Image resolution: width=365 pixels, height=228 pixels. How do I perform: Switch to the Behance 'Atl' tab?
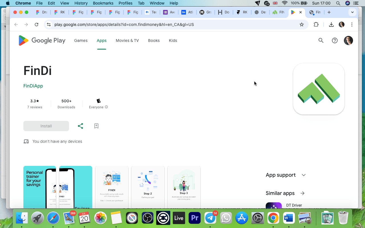(x=187, y=12)
